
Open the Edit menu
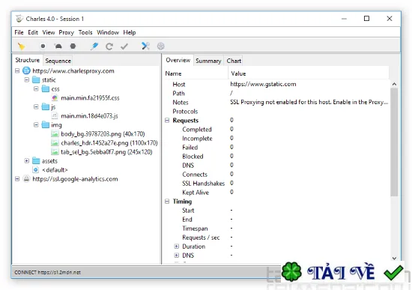pos(33,32)
